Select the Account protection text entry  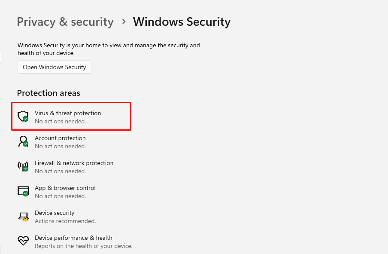pyautogui.click(x=60, y=138)
